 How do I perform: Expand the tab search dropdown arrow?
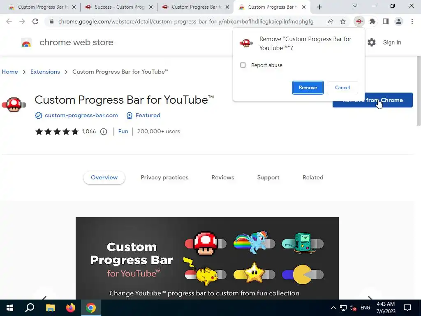click(x=355, y=6)
